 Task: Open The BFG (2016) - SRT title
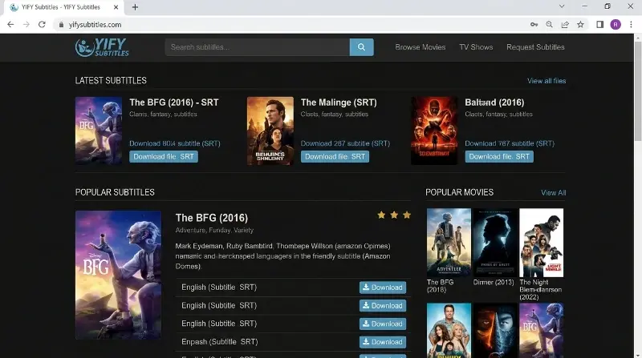click(174, 103)
